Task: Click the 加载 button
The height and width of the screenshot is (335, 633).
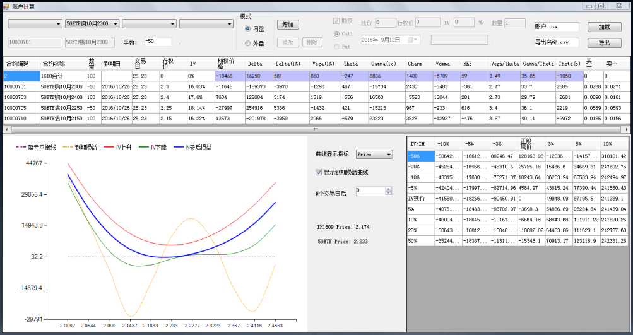Action: pyautogui.click(x=605, y=27)
